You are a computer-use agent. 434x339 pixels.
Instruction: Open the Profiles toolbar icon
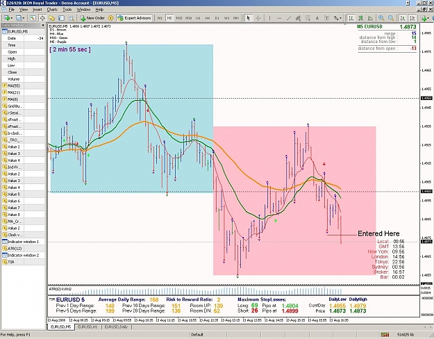(19, 18)
